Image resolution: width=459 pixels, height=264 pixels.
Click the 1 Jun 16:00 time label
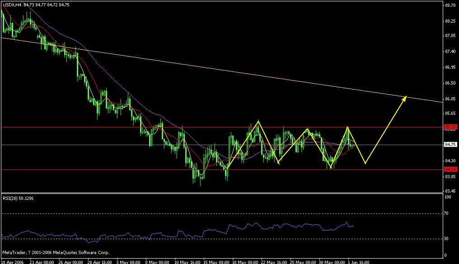click(x=359, y=262)
